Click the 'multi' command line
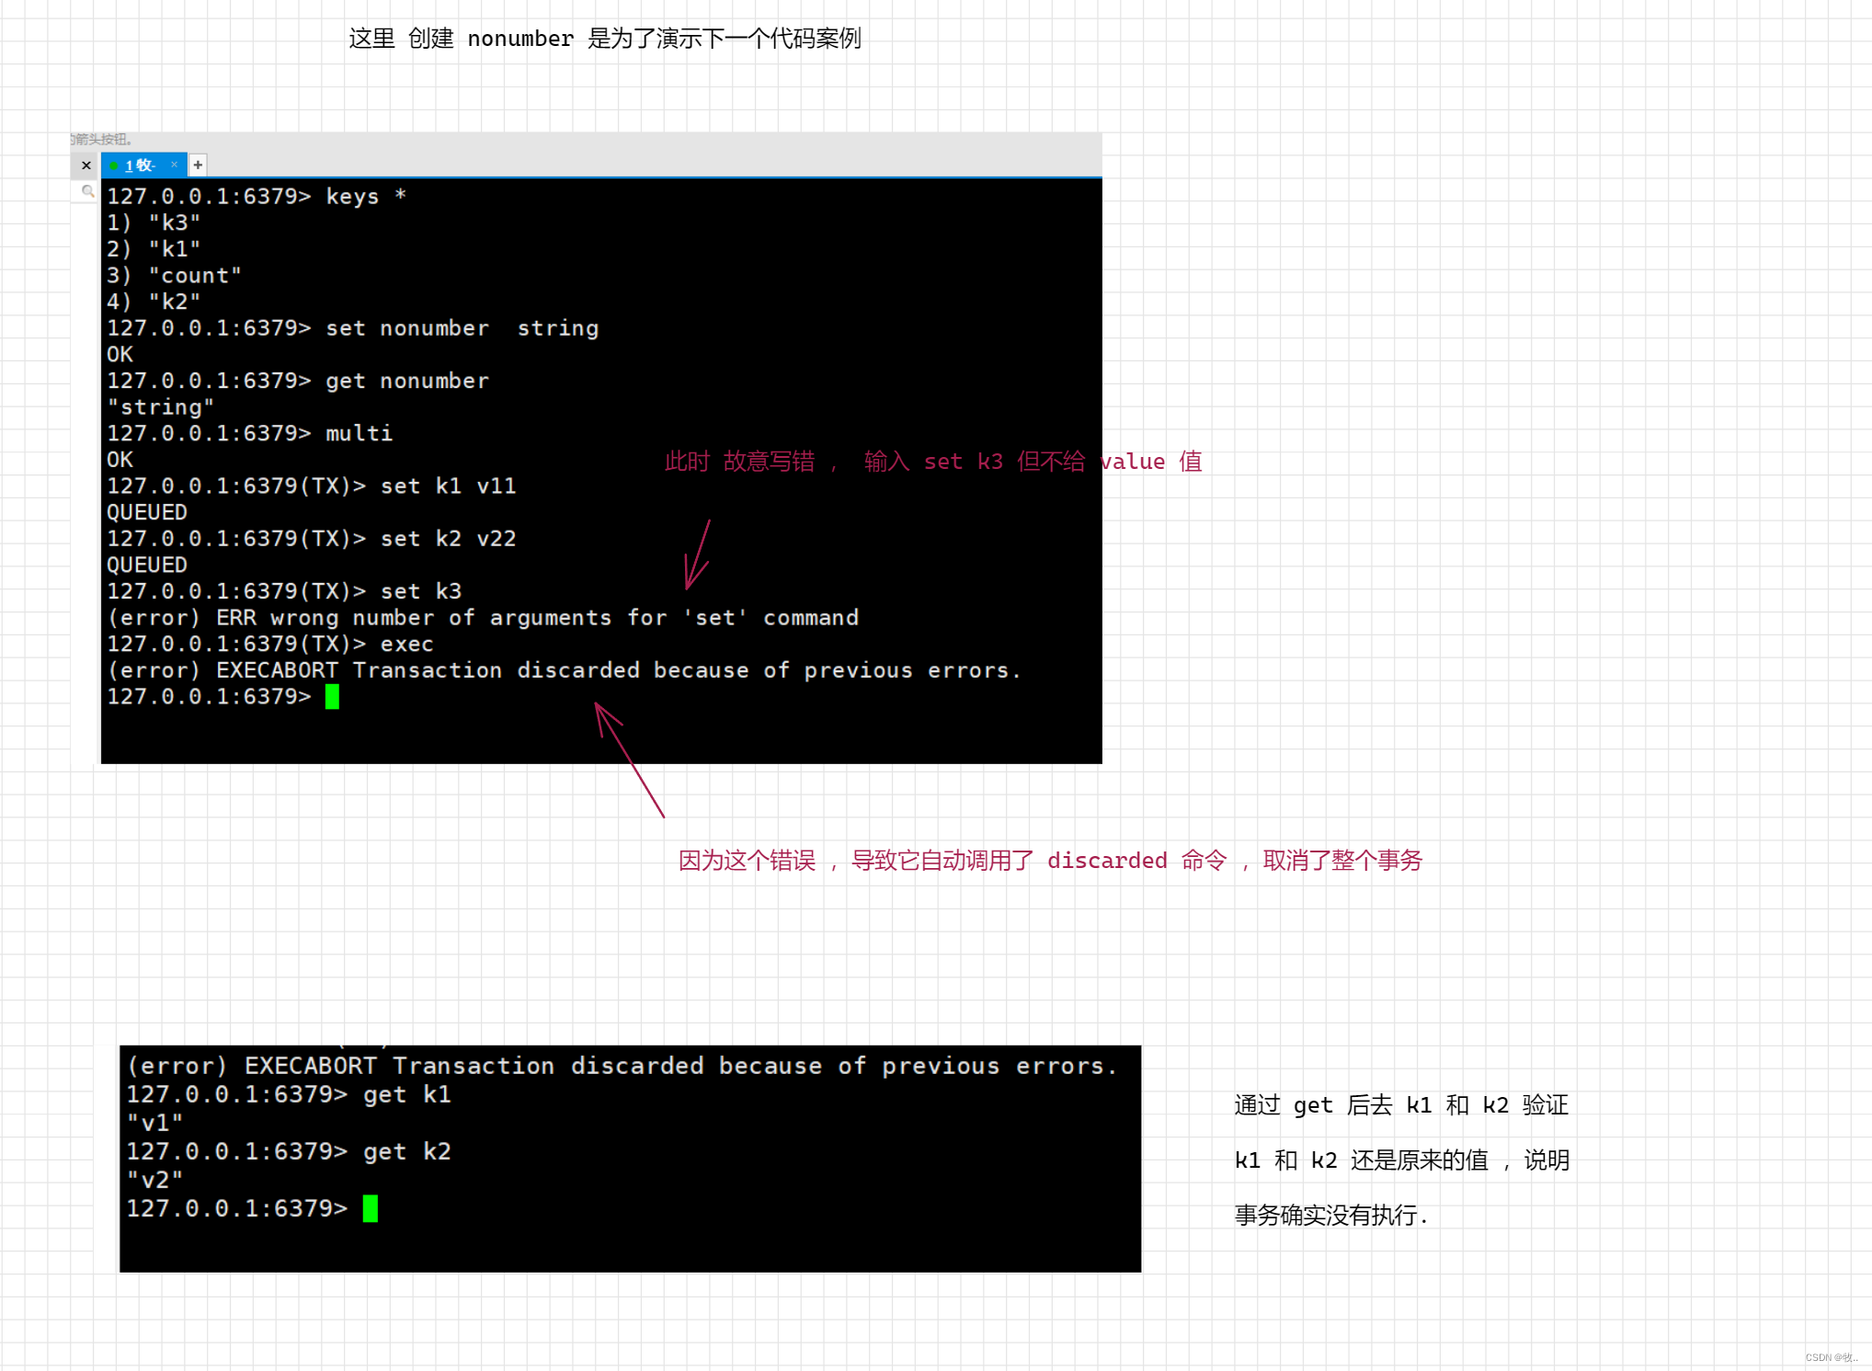The width and height of the screenshot is (1872, 1371). click(x=250, y=433)
